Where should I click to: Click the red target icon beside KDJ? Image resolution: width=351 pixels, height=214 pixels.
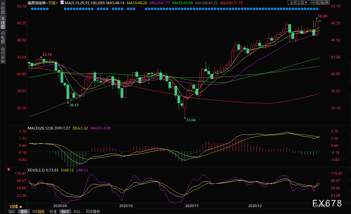[9, 170]
